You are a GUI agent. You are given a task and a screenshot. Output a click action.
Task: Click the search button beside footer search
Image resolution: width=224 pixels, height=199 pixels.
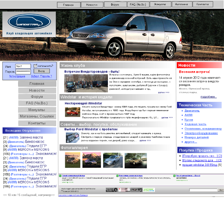(221, 190)
